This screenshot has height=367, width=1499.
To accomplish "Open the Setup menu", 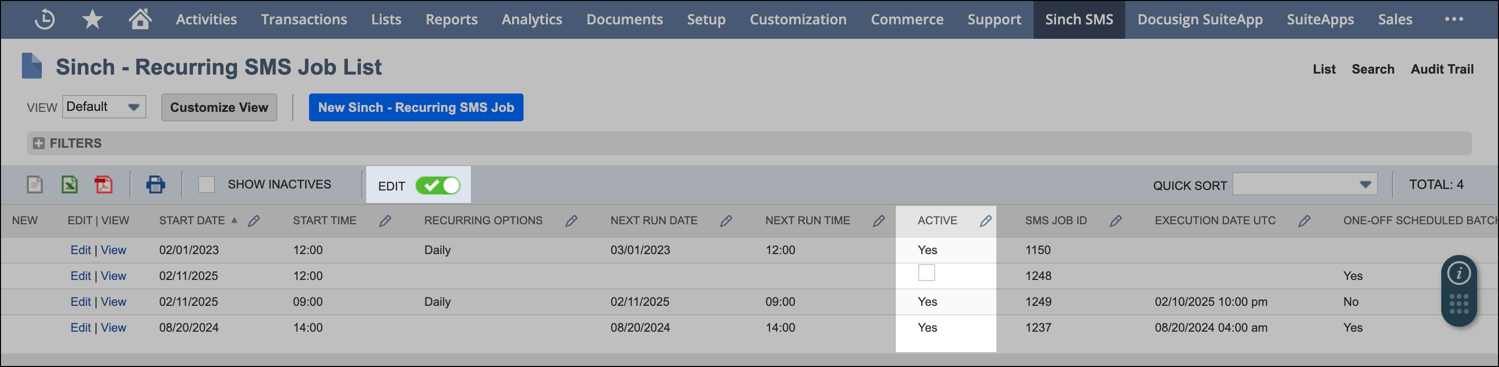I will (706, 19).
